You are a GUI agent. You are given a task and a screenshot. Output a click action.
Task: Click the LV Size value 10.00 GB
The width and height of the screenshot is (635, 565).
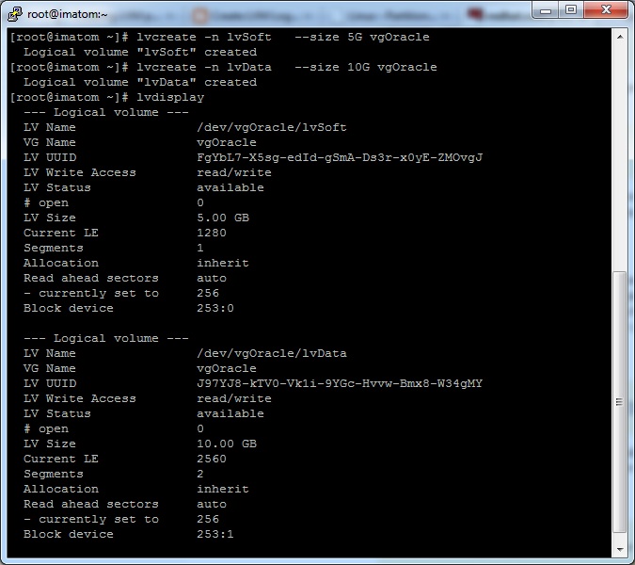(227, 444)
